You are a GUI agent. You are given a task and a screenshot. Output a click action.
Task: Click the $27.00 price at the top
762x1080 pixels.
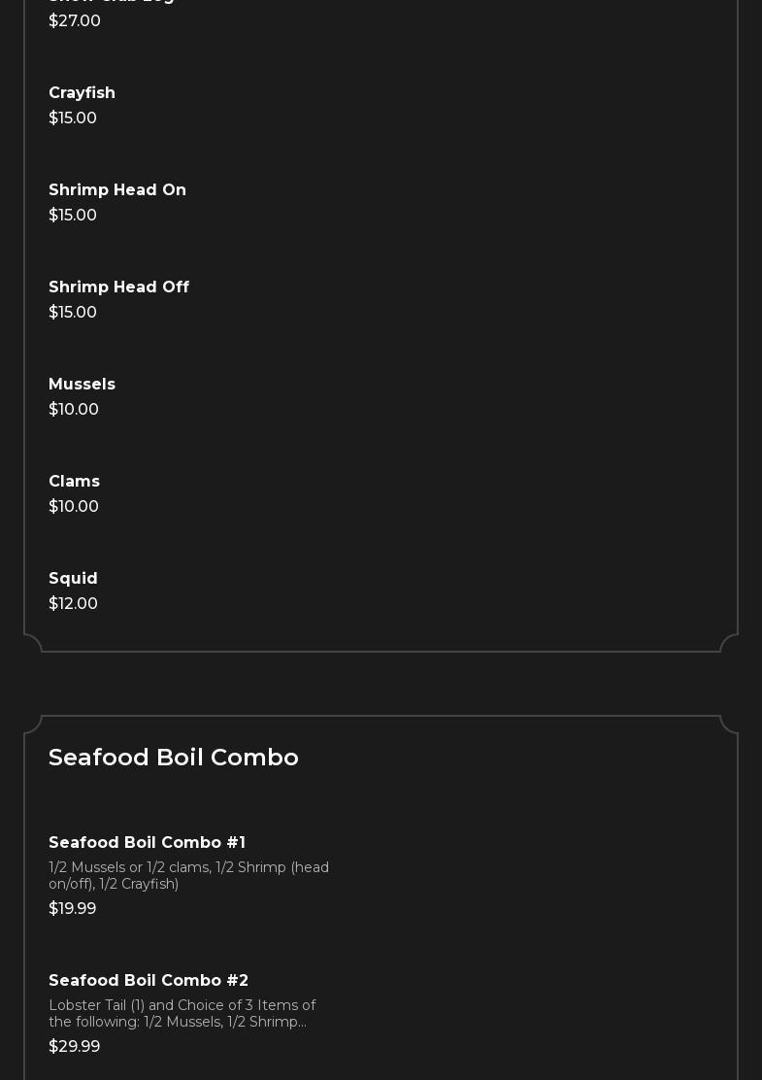[75, 21]
